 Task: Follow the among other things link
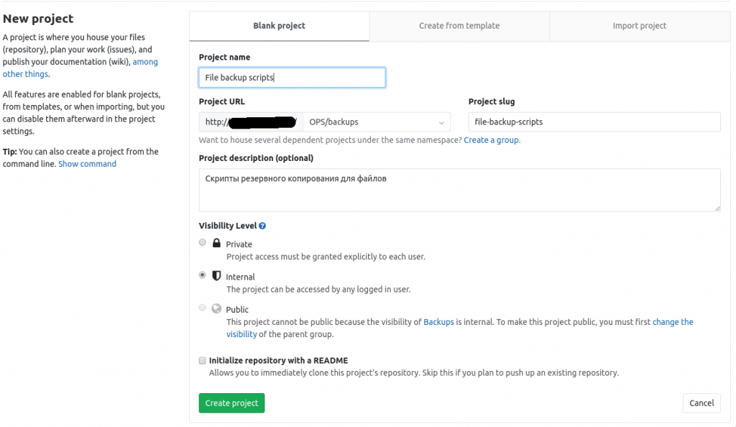[x=145, y=61]
